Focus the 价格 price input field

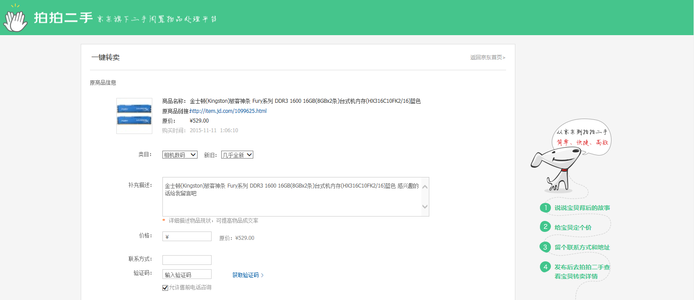tap(187, 236)
